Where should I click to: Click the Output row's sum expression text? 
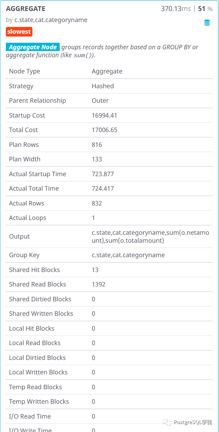click(x=150, y=237)
